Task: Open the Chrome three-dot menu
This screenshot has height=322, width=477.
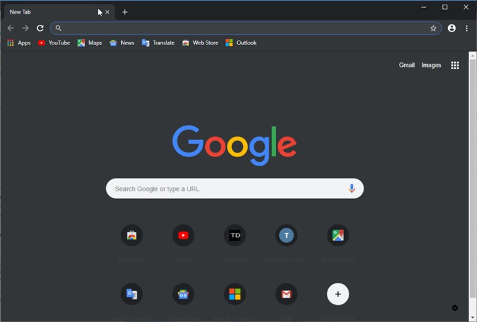Action: click(x=466, y=28)
